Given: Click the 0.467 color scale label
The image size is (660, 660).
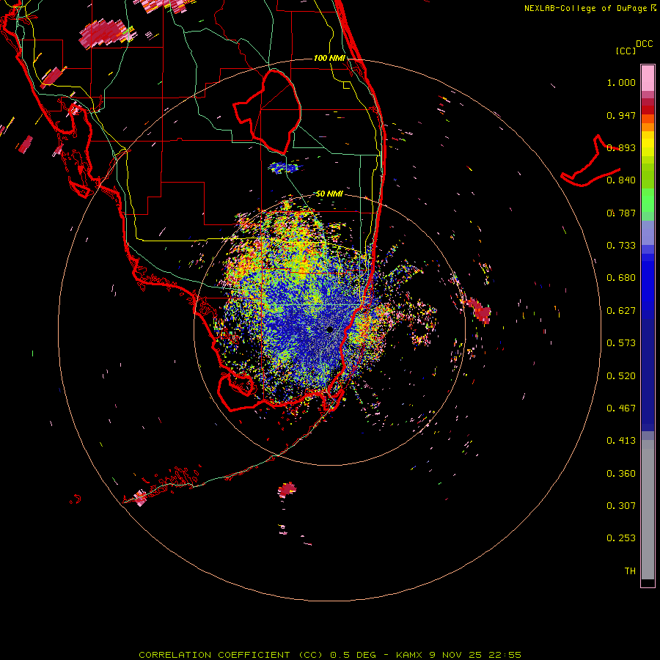Looking at the screenshot, I should pyautogui.click(x=621, y=408).
